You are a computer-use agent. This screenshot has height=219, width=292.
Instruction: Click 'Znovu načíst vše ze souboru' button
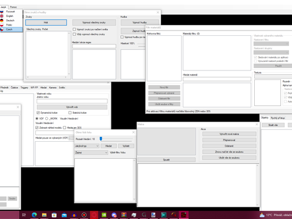229,152
